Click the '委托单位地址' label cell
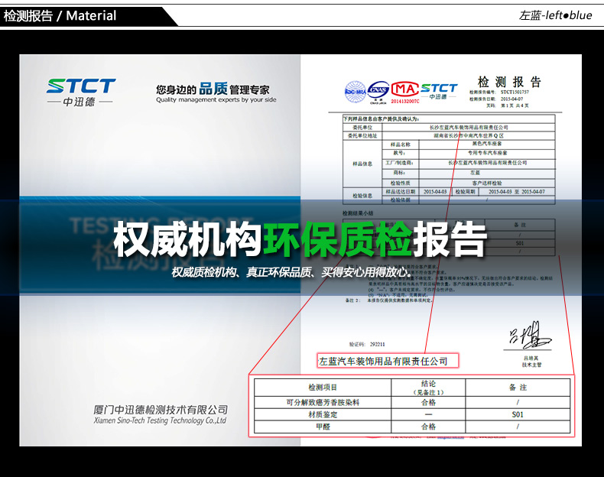The width and height of the screenshot is (604, 477). tap(362, 136)
